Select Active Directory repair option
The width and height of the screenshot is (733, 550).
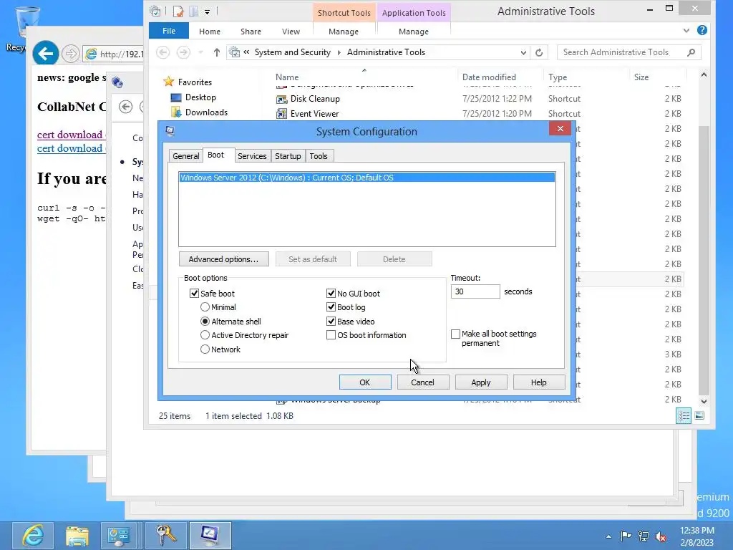[x=205, y=335]
